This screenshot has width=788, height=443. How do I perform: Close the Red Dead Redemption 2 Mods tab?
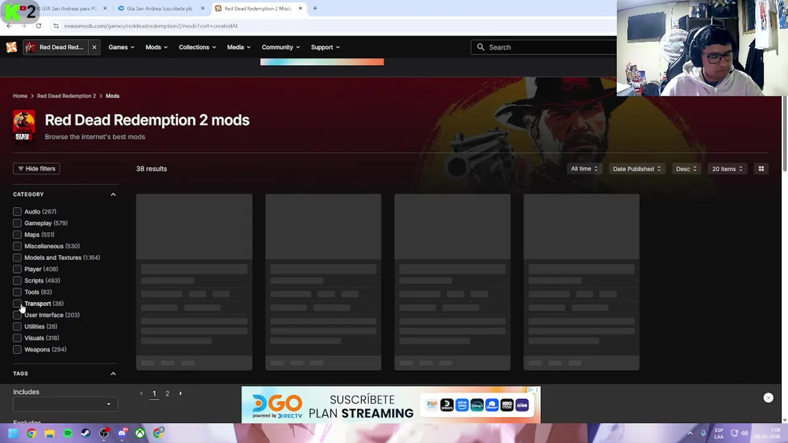(x=300, y=9)
